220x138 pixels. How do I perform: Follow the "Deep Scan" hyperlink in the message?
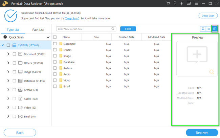(x=72, y=18)
